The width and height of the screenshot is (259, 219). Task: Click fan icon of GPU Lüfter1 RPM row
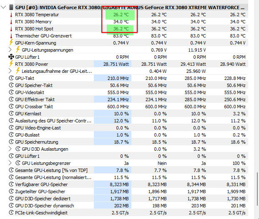(11, 57)
